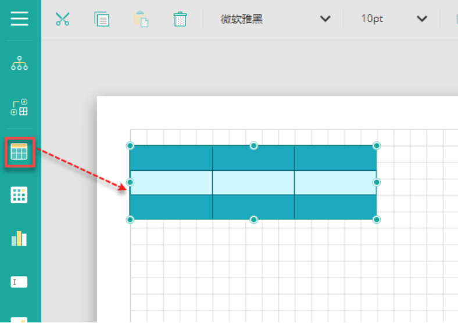The image size is (458, 323).
Task: Expand the 10pt font size dropdown
Action: tap(421, 19)
